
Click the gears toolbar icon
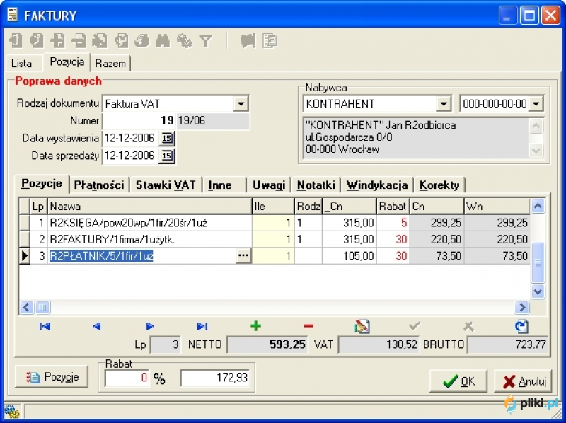(x=185, y=41)
